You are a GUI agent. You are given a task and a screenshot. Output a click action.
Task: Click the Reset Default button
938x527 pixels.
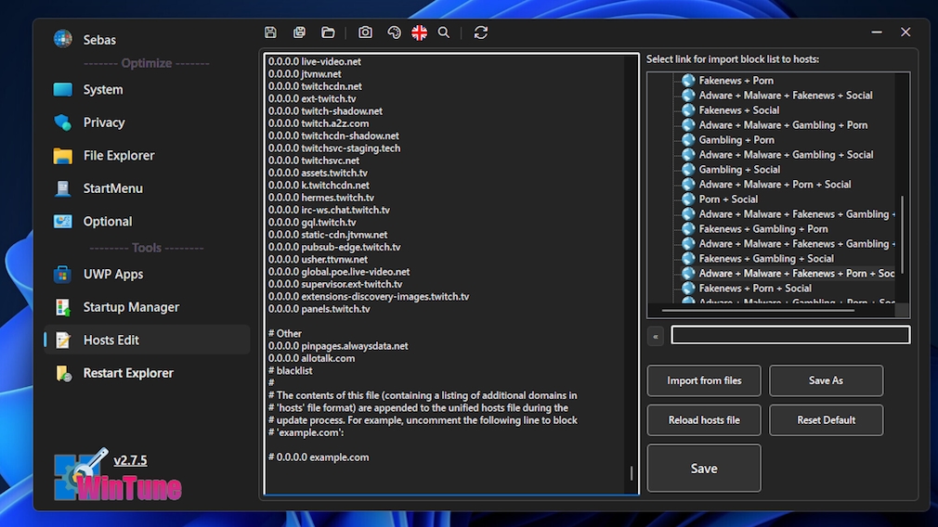pos(826,420)
